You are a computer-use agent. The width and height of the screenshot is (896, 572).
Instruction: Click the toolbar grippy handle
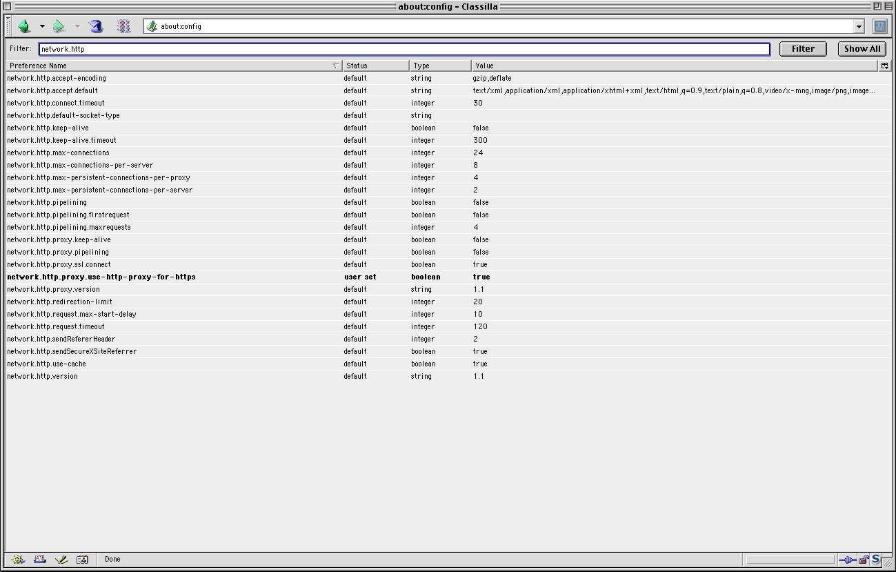10,26
